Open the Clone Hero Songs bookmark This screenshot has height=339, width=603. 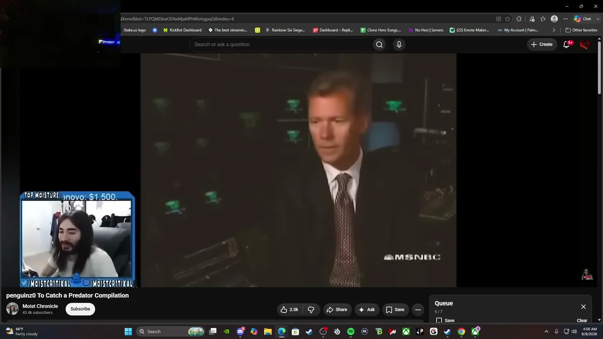[x=381, y=30]
